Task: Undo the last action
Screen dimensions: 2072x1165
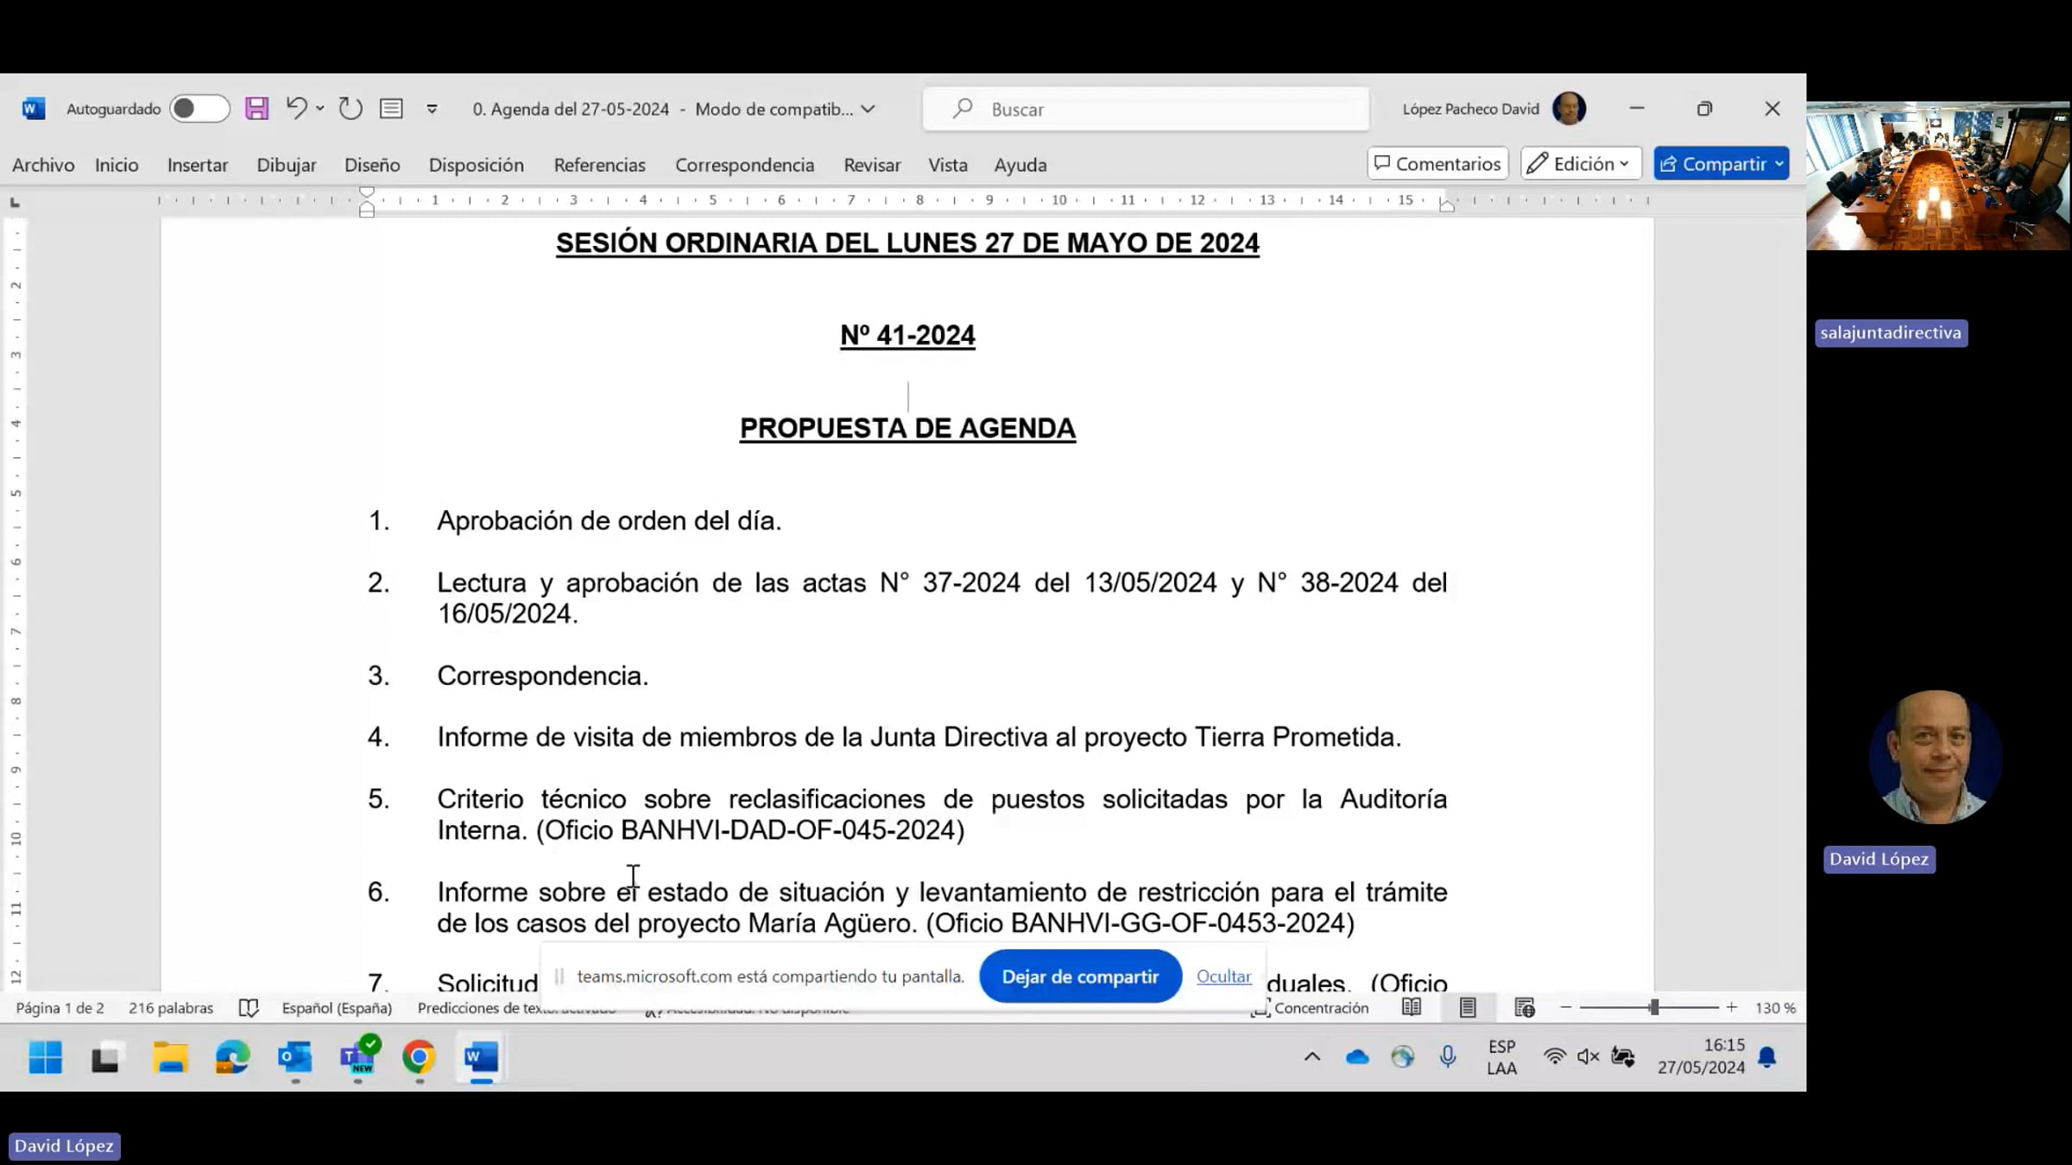Action: click(296, 109)
